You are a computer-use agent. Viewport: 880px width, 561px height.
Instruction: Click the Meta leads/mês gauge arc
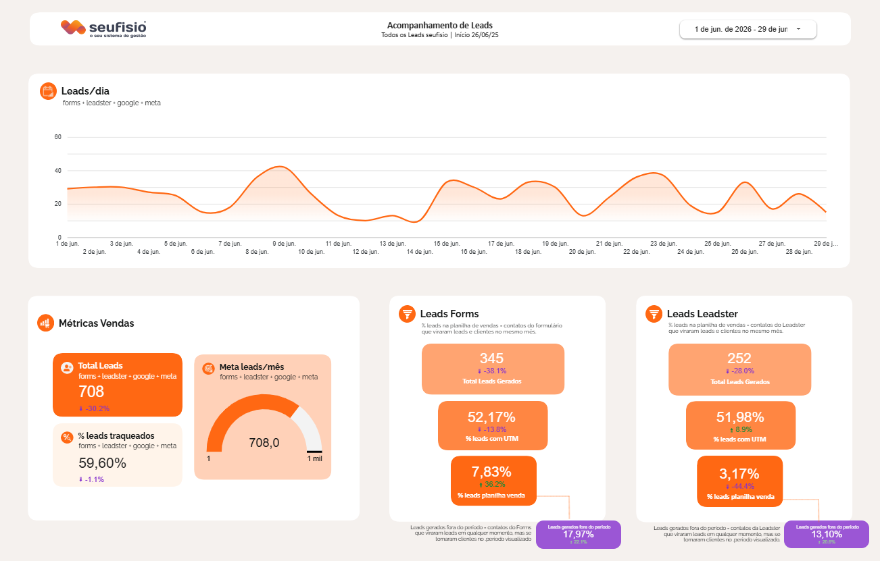[x=264, y=423]
